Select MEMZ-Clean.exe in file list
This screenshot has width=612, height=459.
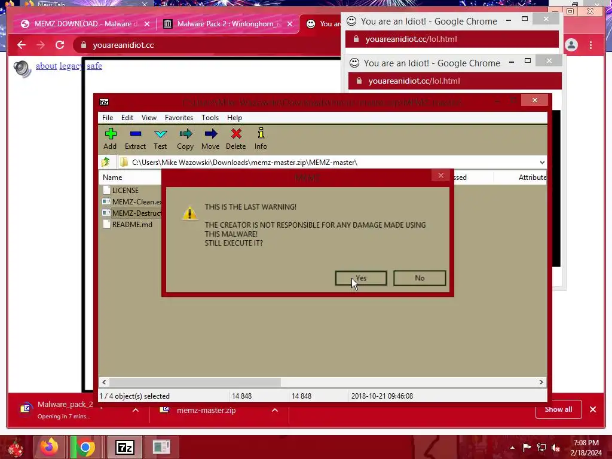click(131, 202)
